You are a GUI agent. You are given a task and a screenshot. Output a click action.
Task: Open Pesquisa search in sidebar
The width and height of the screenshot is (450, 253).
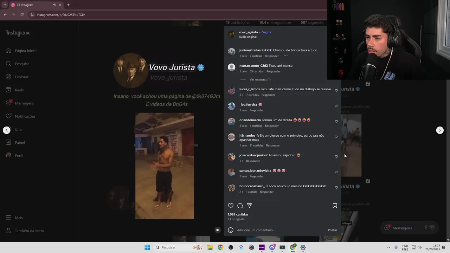[x=18, y=64]
